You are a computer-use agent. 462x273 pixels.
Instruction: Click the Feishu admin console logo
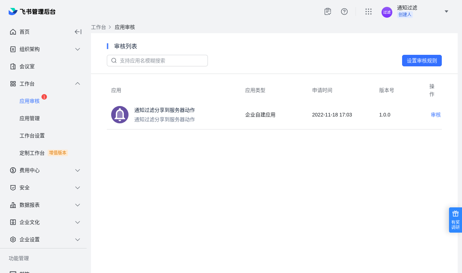point(32,12)
